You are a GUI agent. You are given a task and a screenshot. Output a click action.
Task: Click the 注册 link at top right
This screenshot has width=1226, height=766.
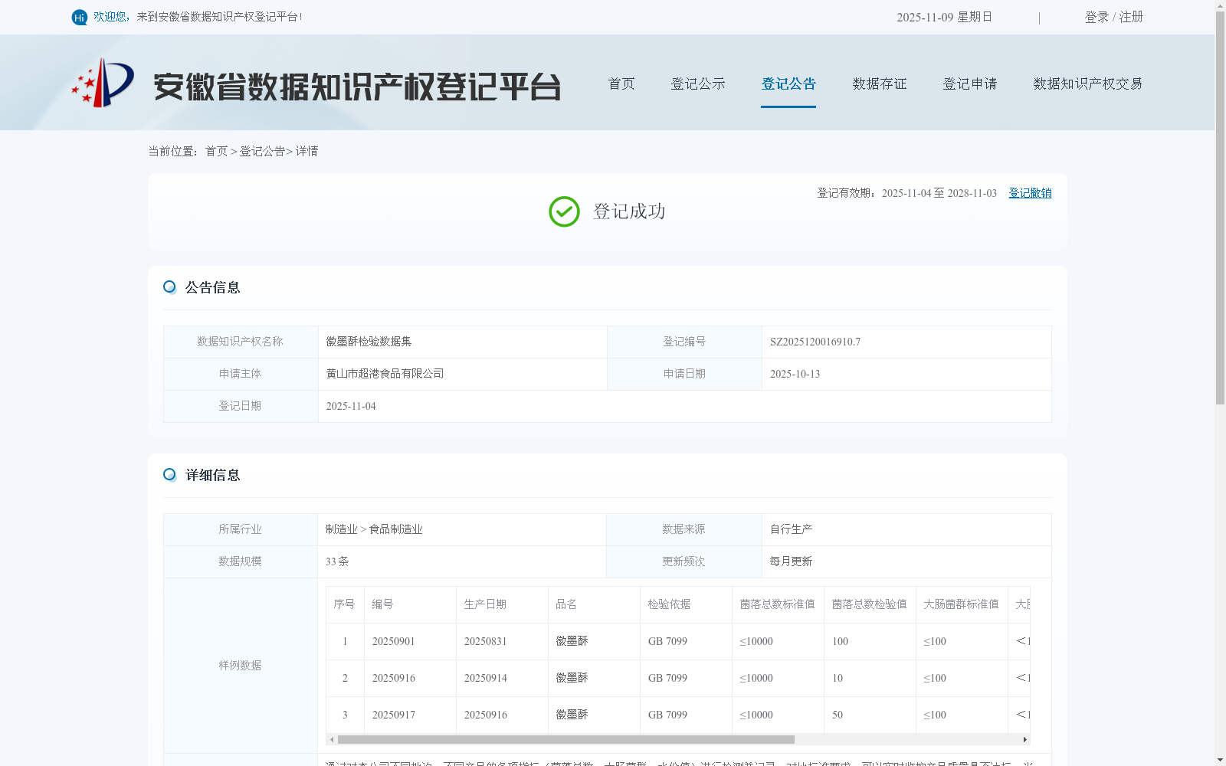point(1132,16)
